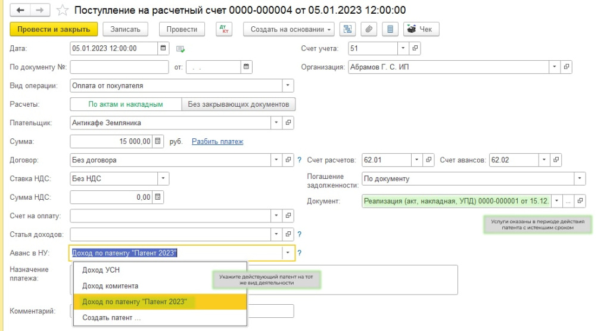Click Провести и закрыть button

click(54, 29)
